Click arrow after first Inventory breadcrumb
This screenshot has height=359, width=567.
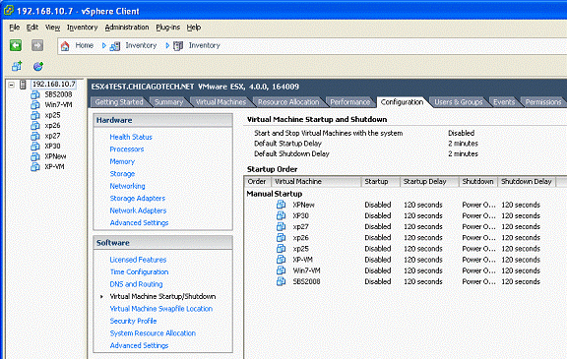[167, 45]
